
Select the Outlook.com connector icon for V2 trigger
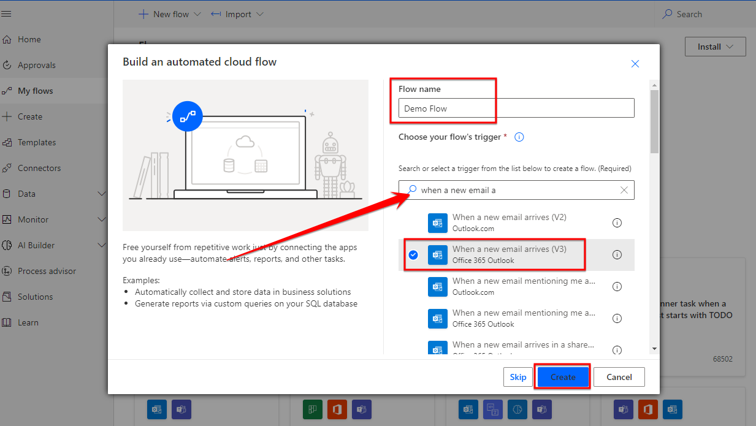(x=438, y=223)
